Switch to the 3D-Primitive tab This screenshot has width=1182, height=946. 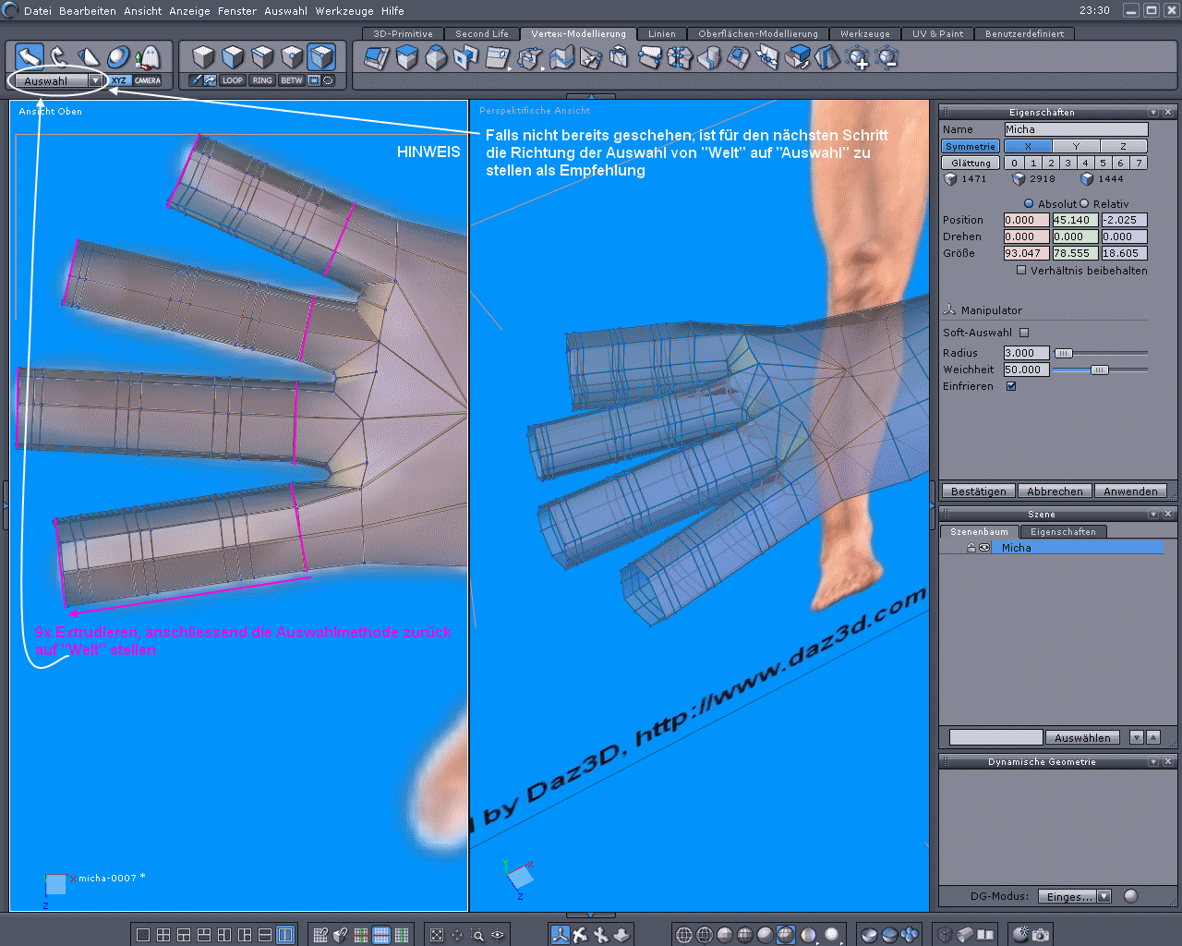point(403,34)
